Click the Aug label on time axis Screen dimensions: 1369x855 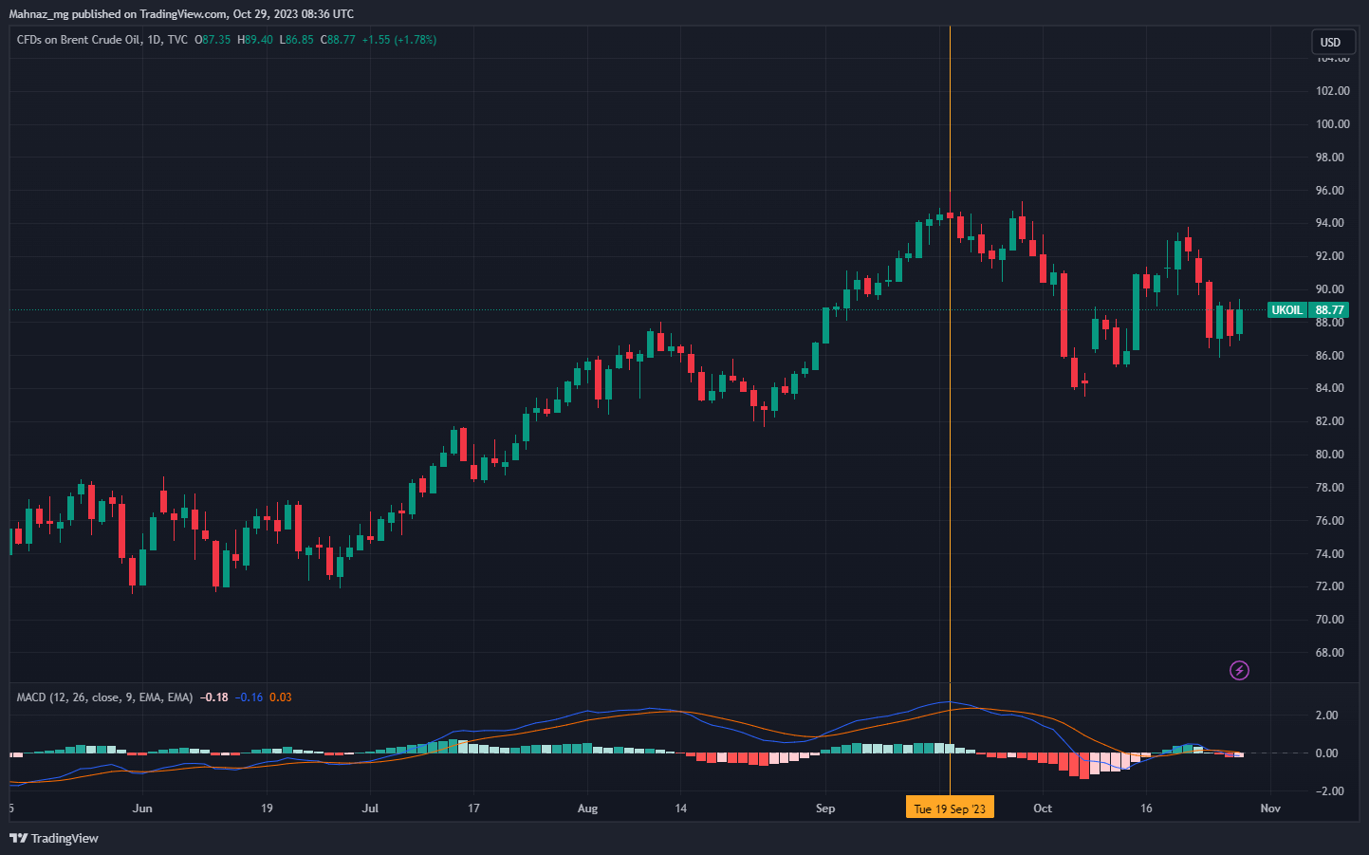coord(587,809)
